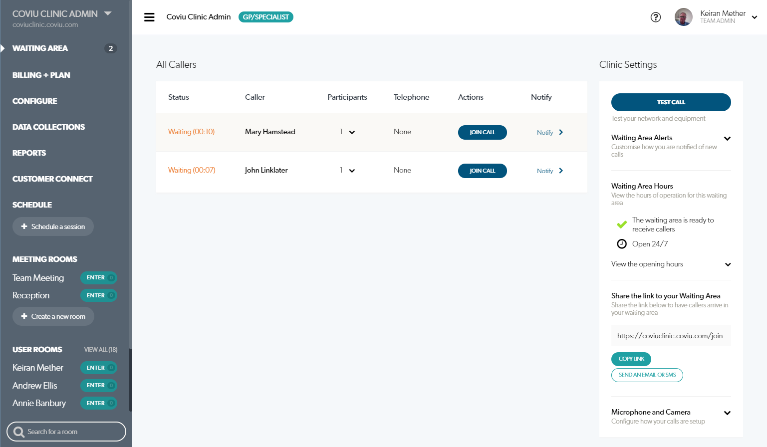Open the Waiting Area section
The height and width of the screenshot is (447, 767).
40,48
